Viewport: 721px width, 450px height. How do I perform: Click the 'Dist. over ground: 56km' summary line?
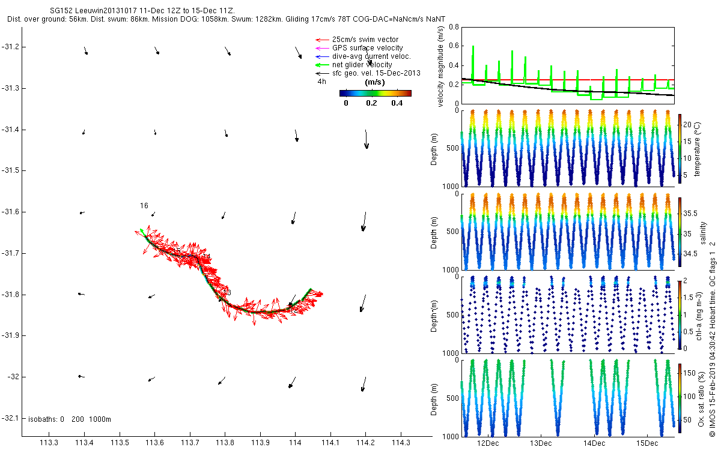pyautogui.click(x=227, y=19)
